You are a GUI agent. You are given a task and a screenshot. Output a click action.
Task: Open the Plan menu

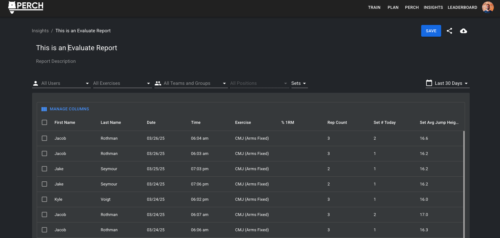[393, 7]
